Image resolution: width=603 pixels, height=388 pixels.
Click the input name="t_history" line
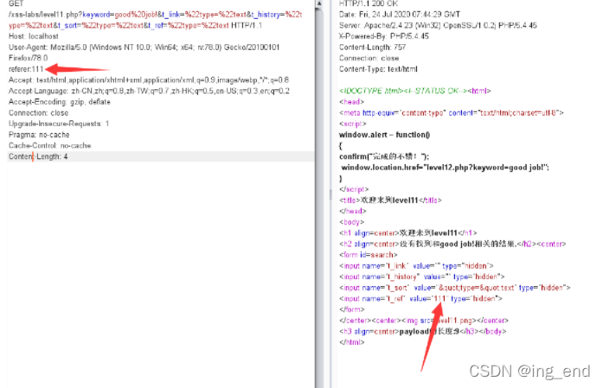tap(421, 277)
